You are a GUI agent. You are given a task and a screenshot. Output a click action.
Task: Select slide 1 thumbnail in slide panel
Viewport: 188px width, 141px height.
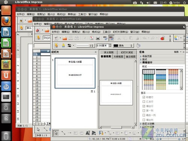point(75,73)
